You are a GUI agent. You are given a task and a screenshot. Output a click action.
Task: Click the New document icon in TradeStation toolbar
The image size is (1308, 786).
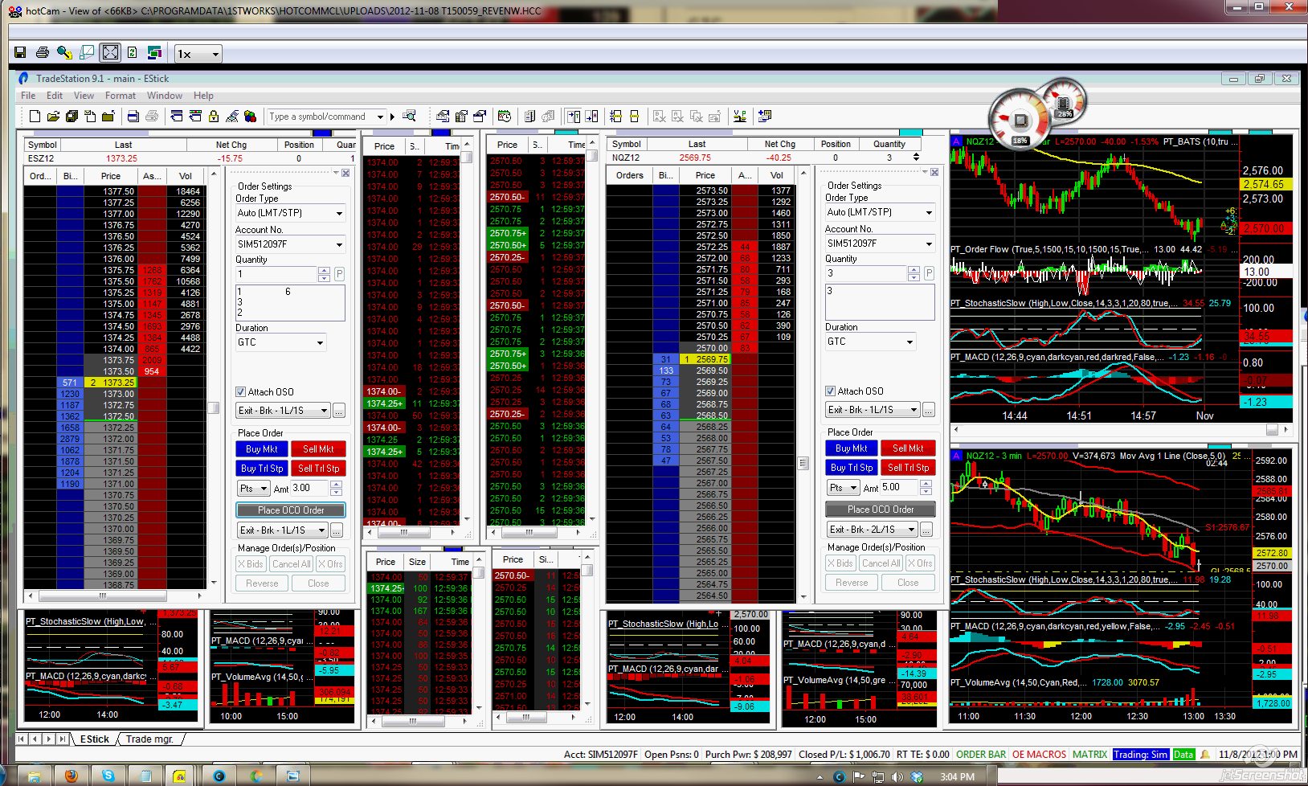(x=35, y=117)
